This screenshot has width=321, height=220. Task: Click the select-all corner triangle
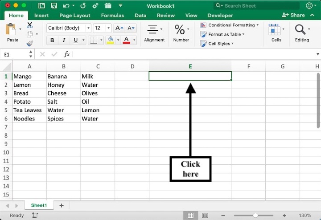[x=8, y=66]
